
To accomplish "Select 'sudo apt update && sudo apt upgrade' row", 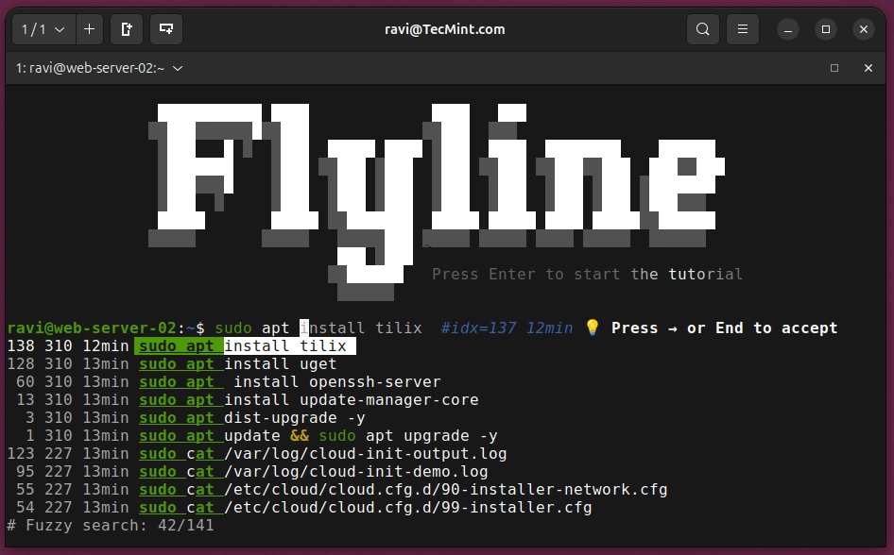I will 252,435.
